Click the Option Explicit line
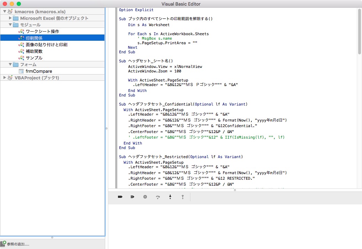Image resolution: width=362 pixels, height=249 pixels. click(136, 10)
